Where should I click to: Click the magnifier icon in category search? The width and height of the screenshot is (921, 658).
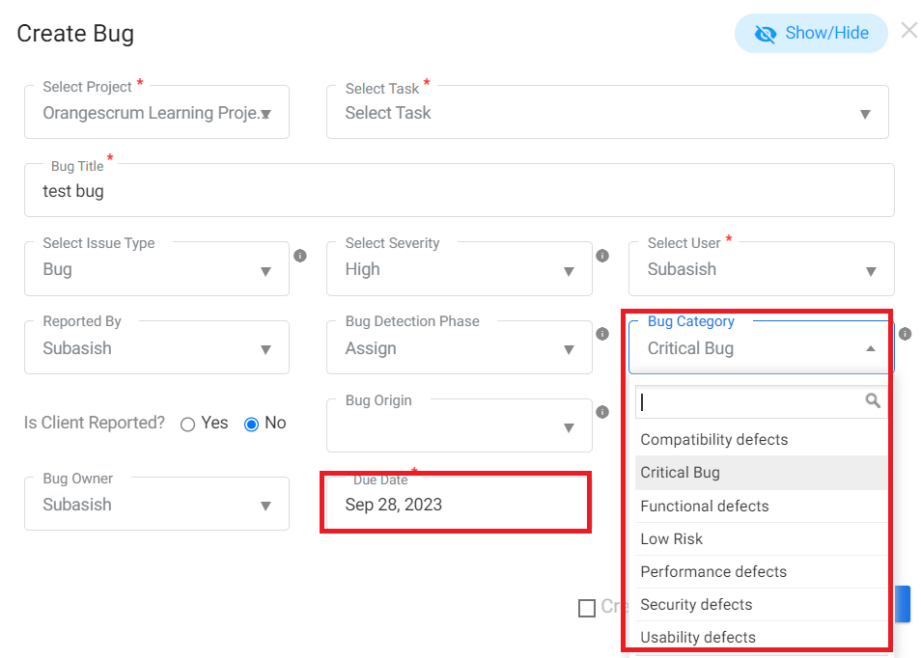click(x=873, y=401)
